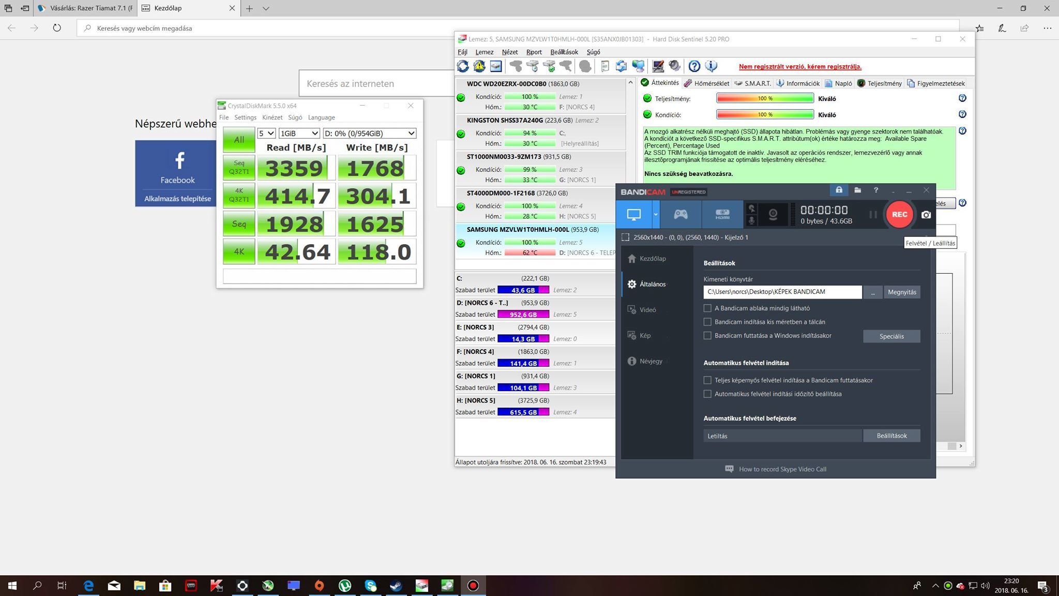Viewport: 1059px width, 596px height.
Task: Click the refresh disks icon in Hard Disk Sentinel toolbar
Action: (x=463, y=66)
